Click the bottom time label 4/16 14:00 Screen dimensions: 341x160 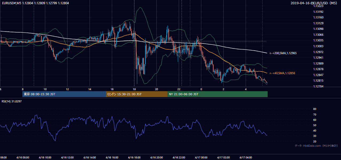(90, 157)
